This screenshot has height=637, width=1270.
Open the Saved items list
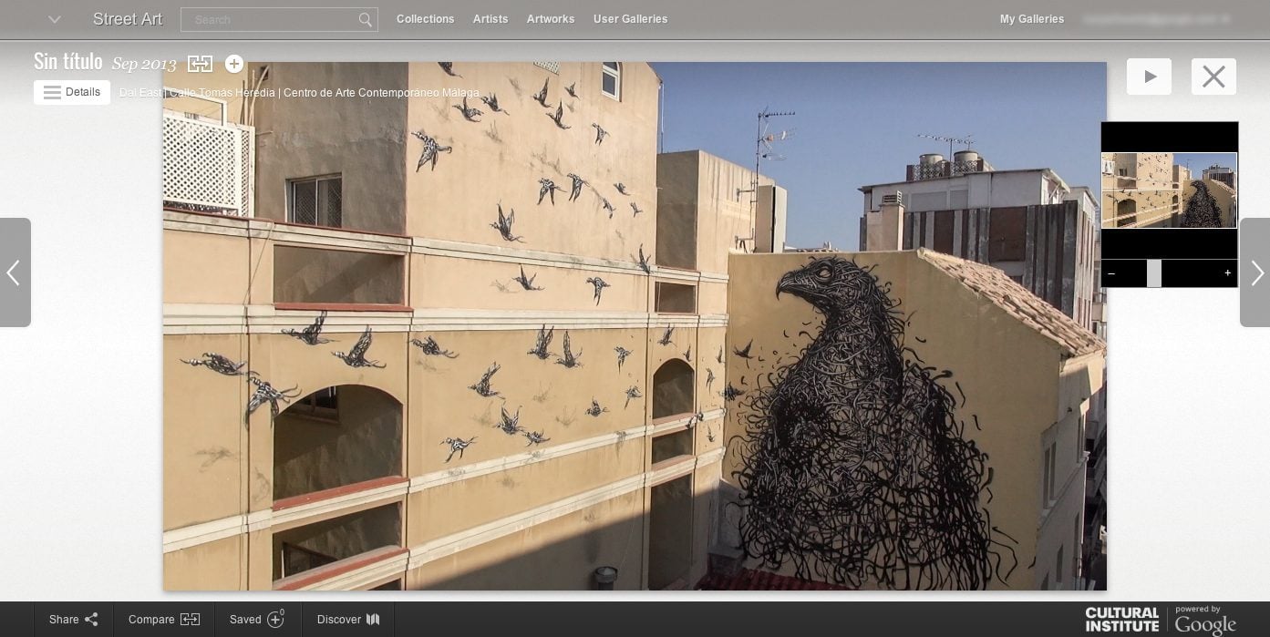256,619
